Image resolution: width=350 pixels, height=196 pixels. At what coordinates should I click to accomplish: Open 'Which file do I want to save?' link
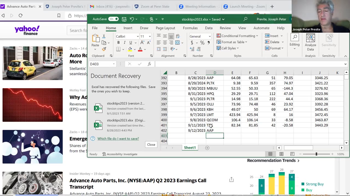(118, 139)
